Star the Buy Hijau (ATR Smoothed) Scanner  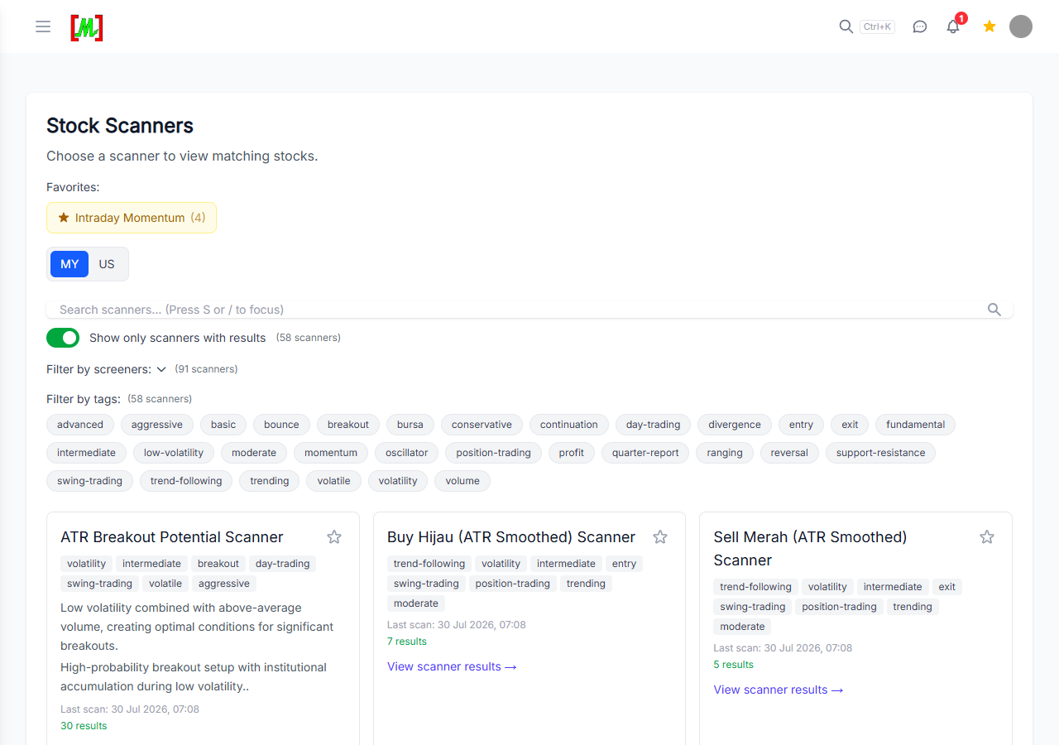(660, 537)
